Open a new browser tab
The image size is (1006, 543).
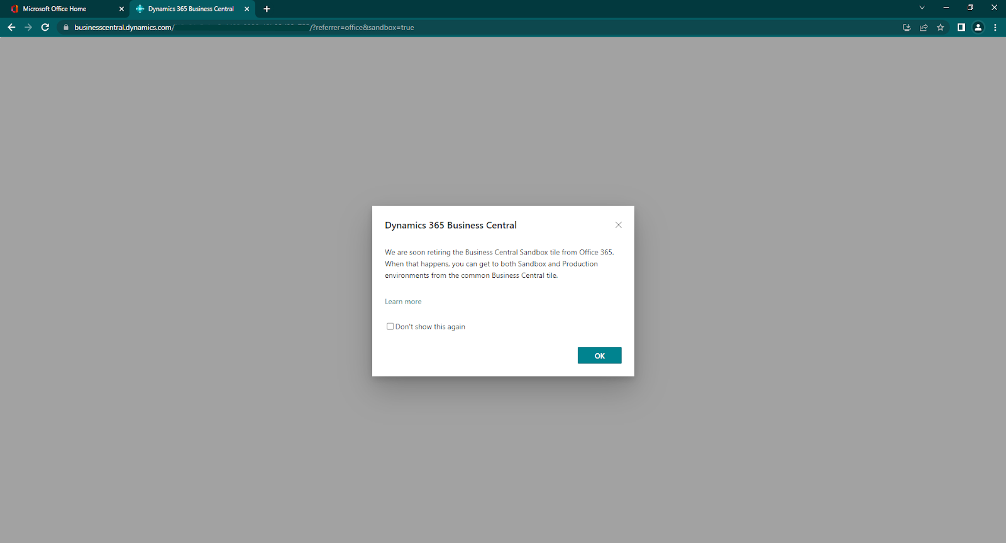[267, 9]
